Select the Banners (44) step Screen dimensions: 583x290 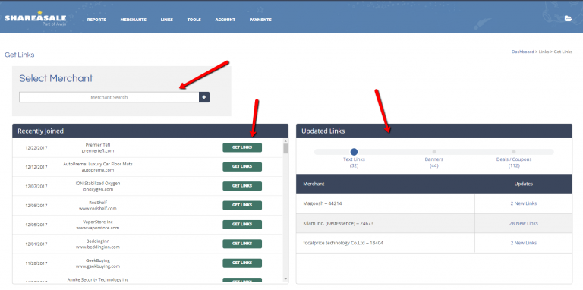(434, 152)
